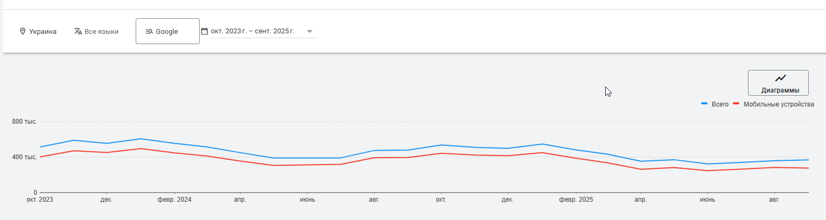The width and height of the screenshot is (826, 220).
Task: Click the 800 тыс. y-axis label
Action: click(x=24, y=122)
